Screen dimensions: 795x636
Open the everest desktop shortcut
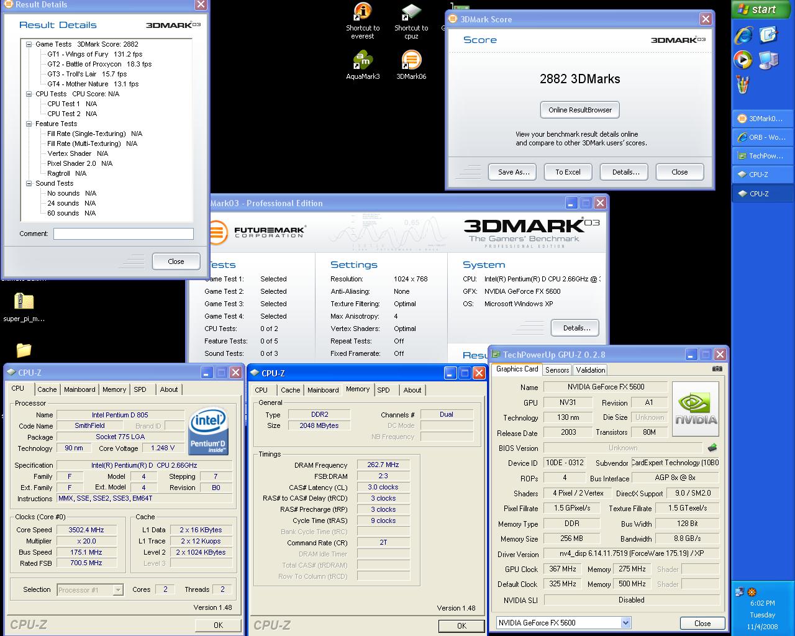pos(363,20)
